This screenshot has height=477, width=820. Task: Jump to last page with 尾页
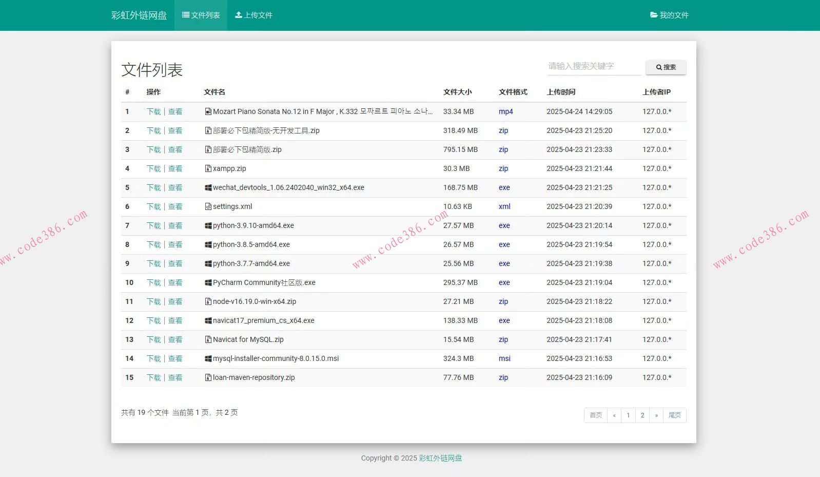(674, 415)
